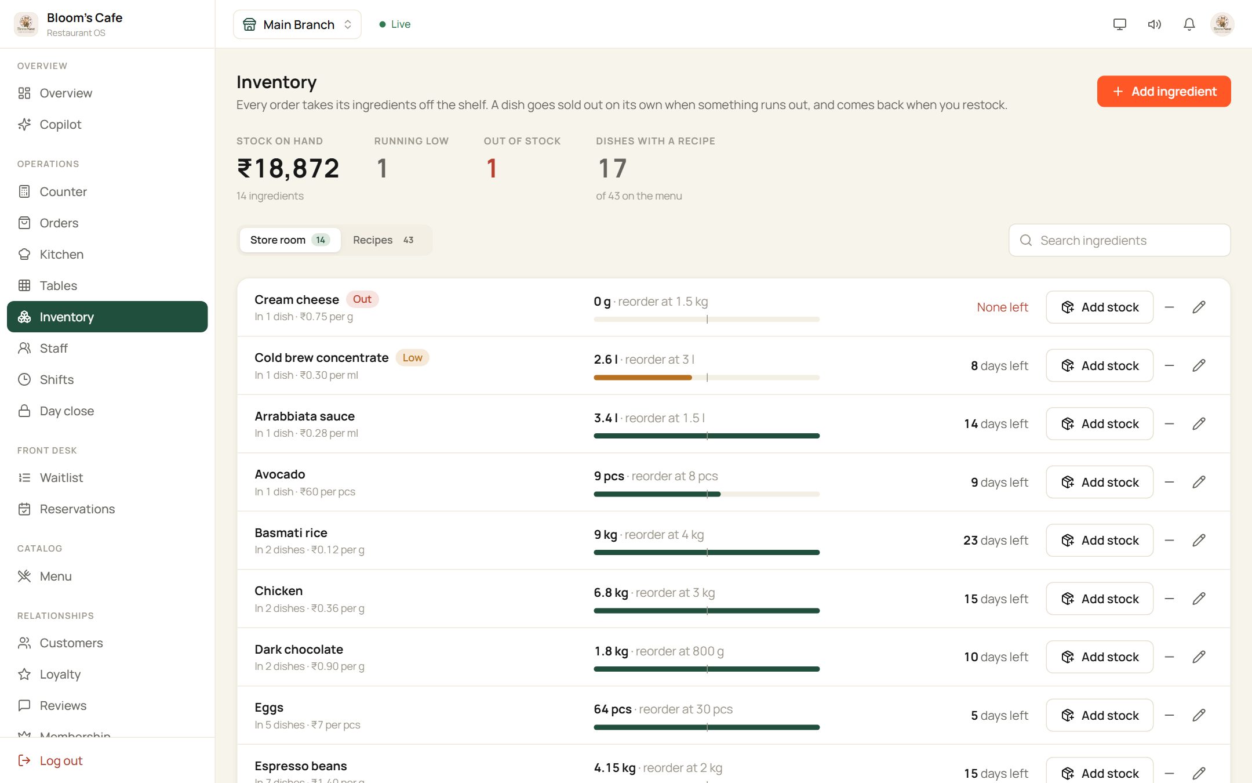Screen dimensions: 1252x783
Task: Focus the Search ingredients field
Action: [x=1119, y=240]
